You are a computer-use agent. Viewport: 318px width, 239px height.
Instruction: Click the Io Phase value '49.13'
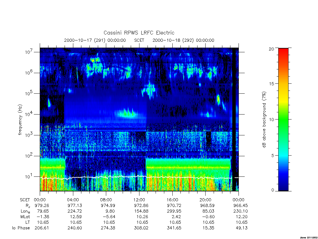click(x=242, y=228)
